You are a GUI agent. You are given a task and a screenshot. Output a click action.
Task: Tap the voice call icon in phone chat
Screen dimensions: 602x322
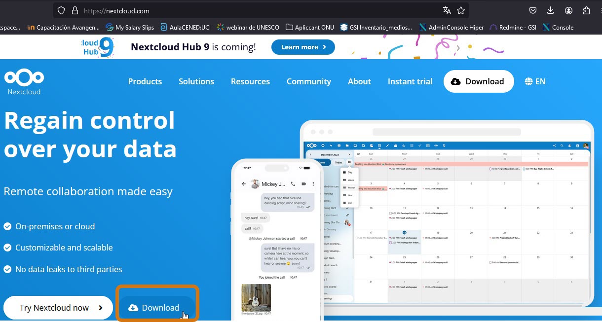coord(293,184)
